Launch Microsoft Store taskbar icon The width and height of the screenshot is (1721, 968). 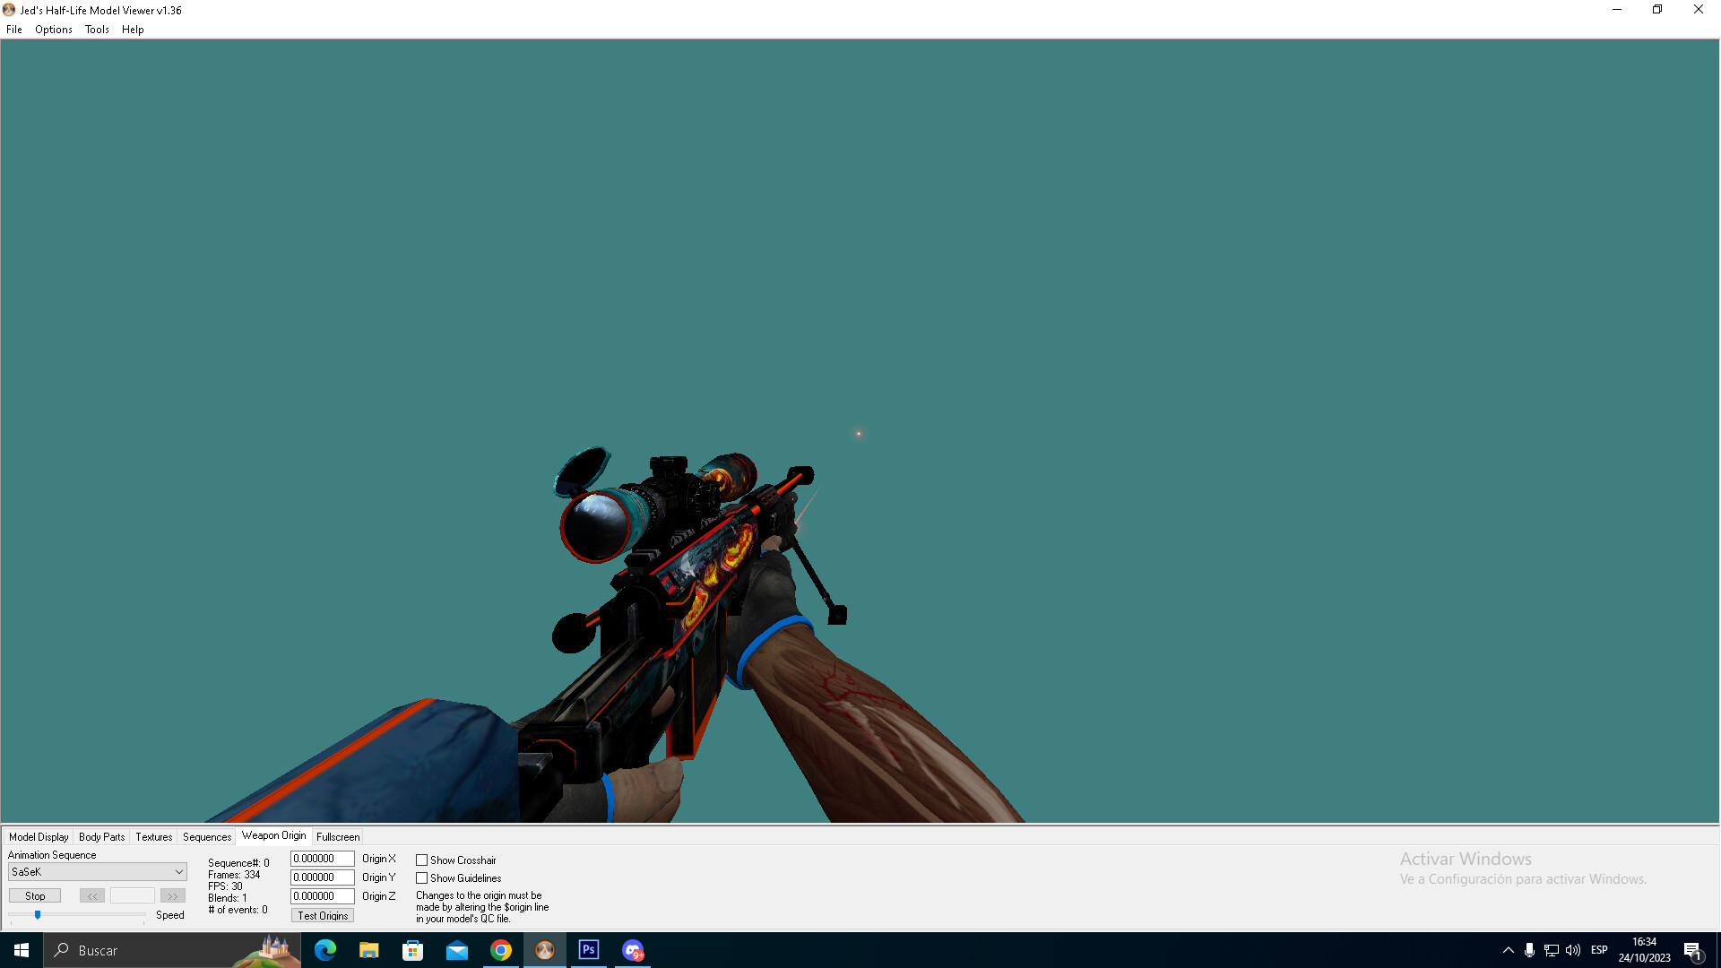[412, 950]
